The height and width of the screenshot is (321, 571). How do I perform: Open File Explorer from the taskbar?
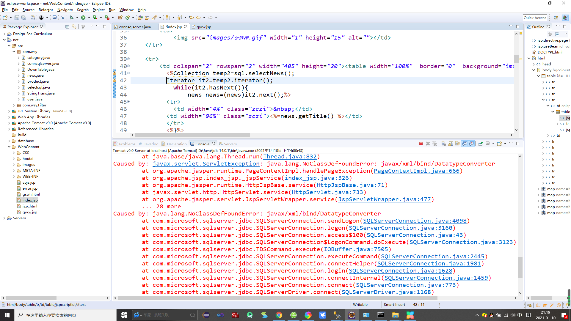click(395, 315)
